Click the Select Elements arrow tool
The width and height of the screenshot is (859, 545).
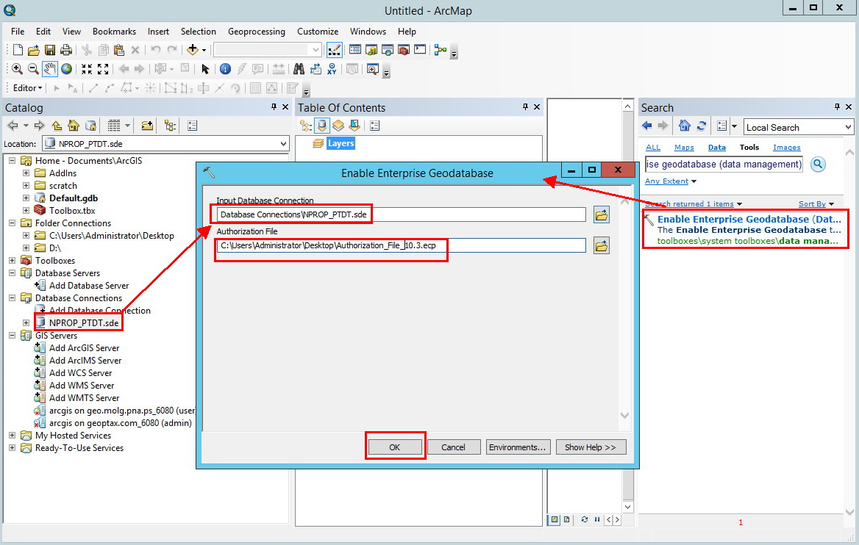pyautogui.click(x=205, y=69)
